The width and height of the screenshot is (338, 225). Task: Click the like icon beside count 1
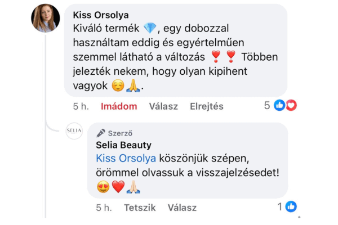pyautogui.click(x=291, y=207)
